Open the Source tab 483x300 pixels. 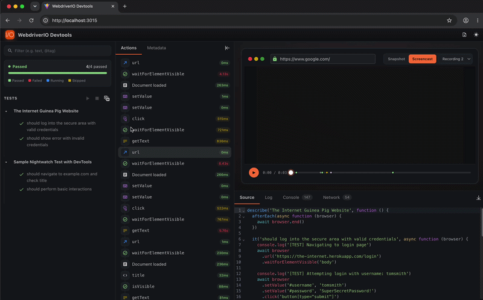click(x=247, y=198)
